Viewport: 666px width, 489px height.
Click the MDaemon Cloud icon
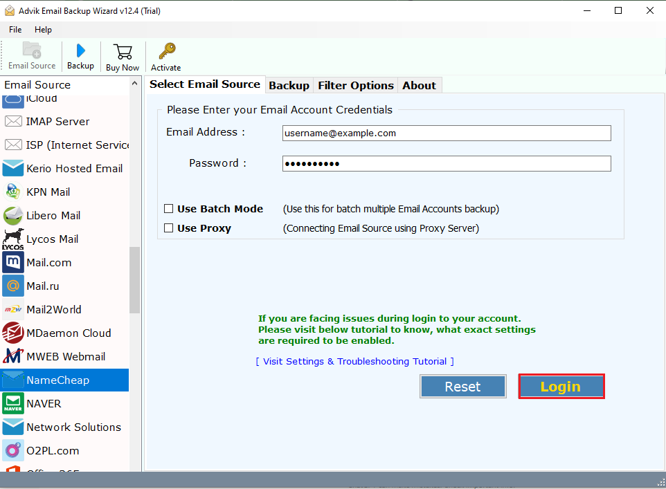[13, 333]
